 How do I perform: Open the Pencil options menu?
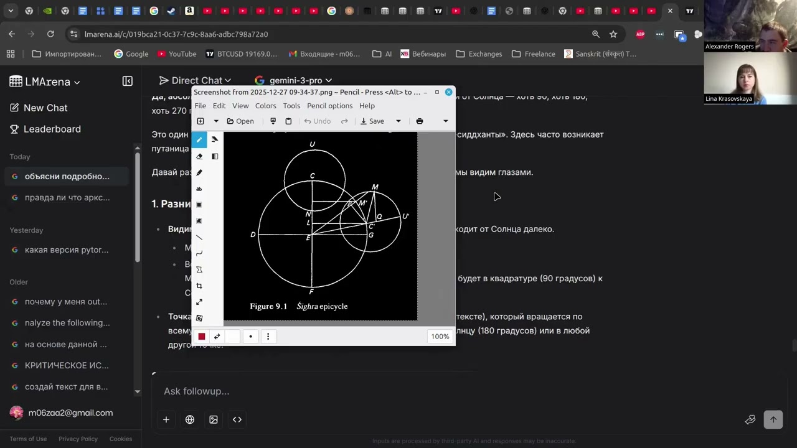tap(329, 106)
